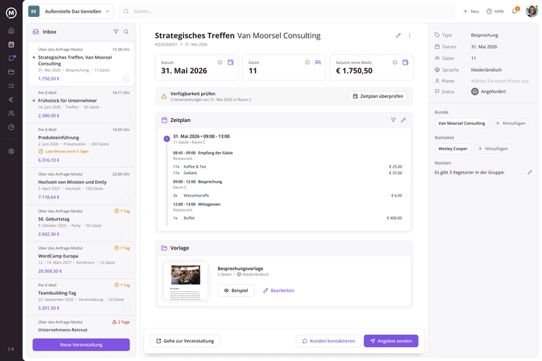
Task: Click Zeitplan überprüfen button
Action: click(x=378, y=96)
